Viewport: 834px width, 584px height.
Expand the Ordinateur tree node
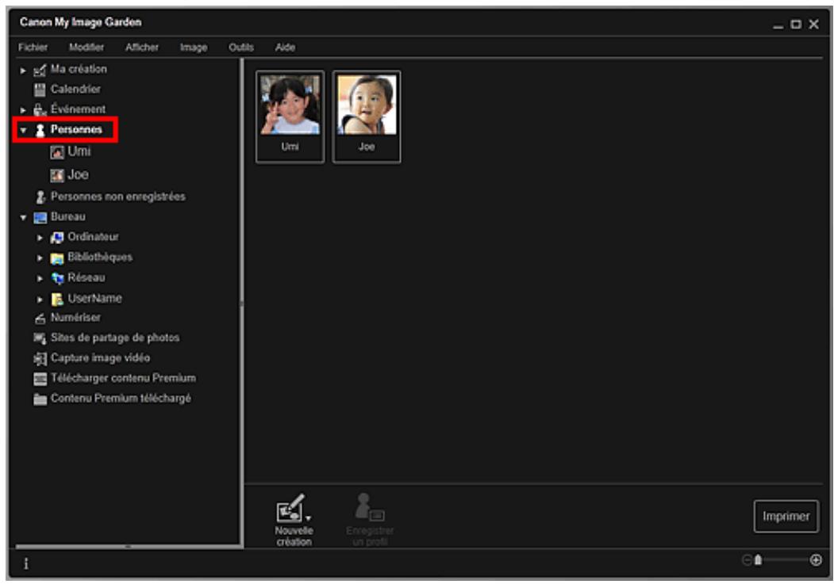pyautogui.click(x=40, y=237)
